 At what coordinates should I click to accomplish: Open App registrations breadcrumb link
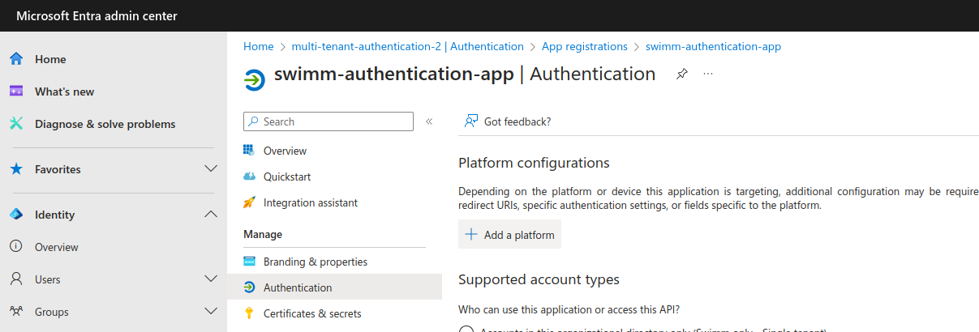coord(585,46)
